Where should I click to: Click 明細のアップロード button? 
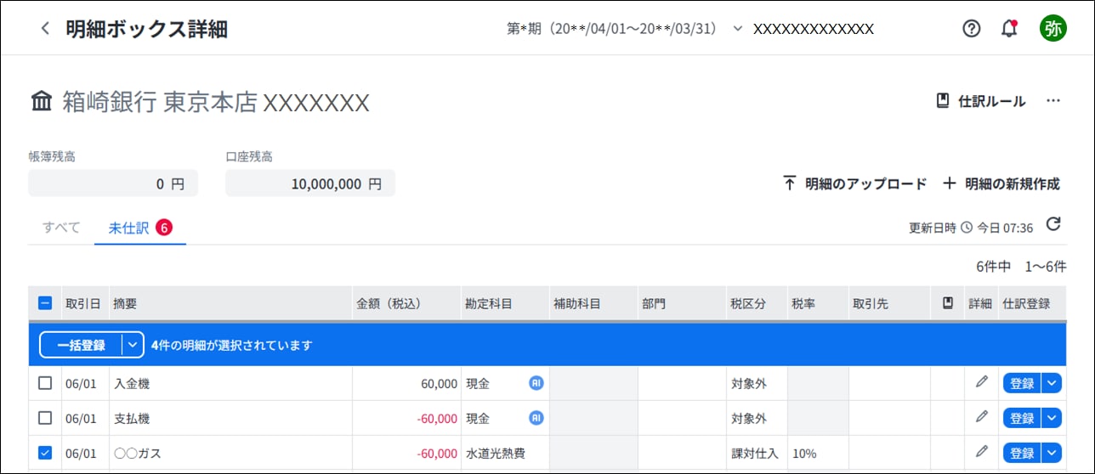pos(854,183)
